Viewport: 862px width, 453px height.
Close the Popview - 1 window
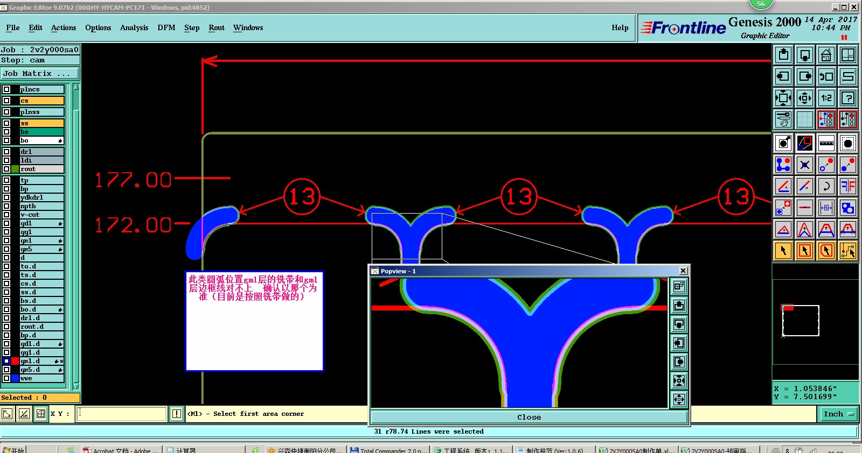click(683, 271)
